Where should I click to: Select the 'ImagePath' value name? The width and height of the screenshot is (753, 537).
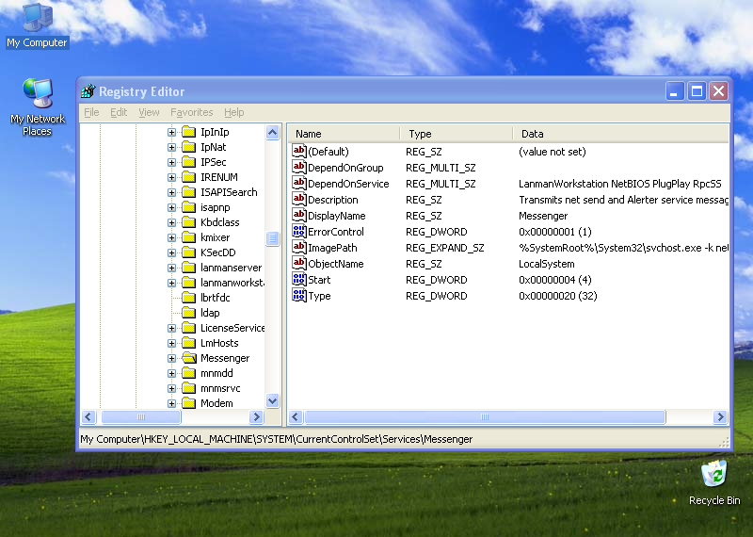[332, 248]
